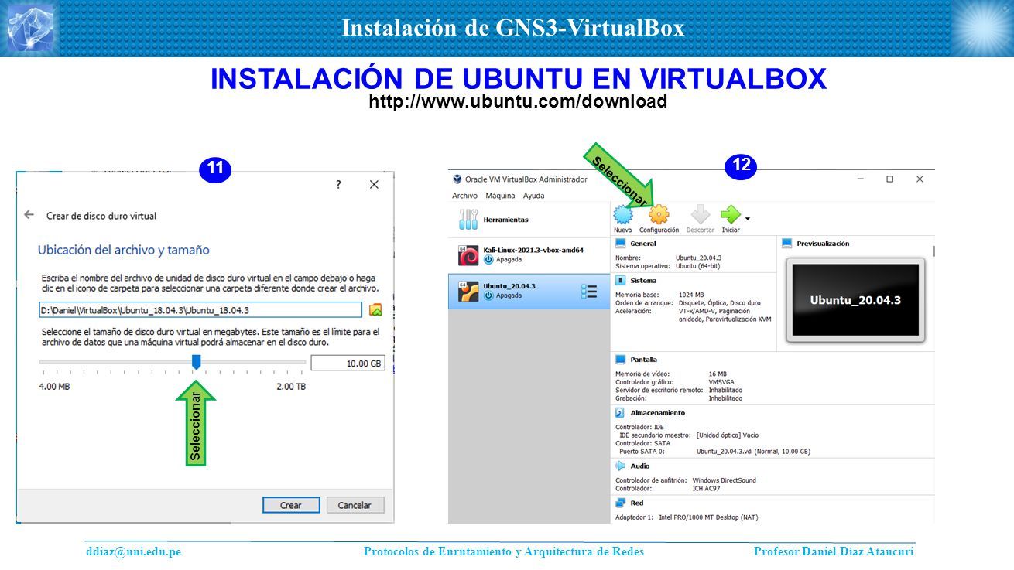Click Apagada power icon under Ubuntu_20.04.3

(x=488, y=295)
